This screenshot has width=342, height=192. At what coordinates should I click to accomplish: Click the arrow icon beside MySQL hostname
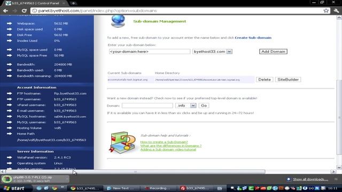point(10,116)
